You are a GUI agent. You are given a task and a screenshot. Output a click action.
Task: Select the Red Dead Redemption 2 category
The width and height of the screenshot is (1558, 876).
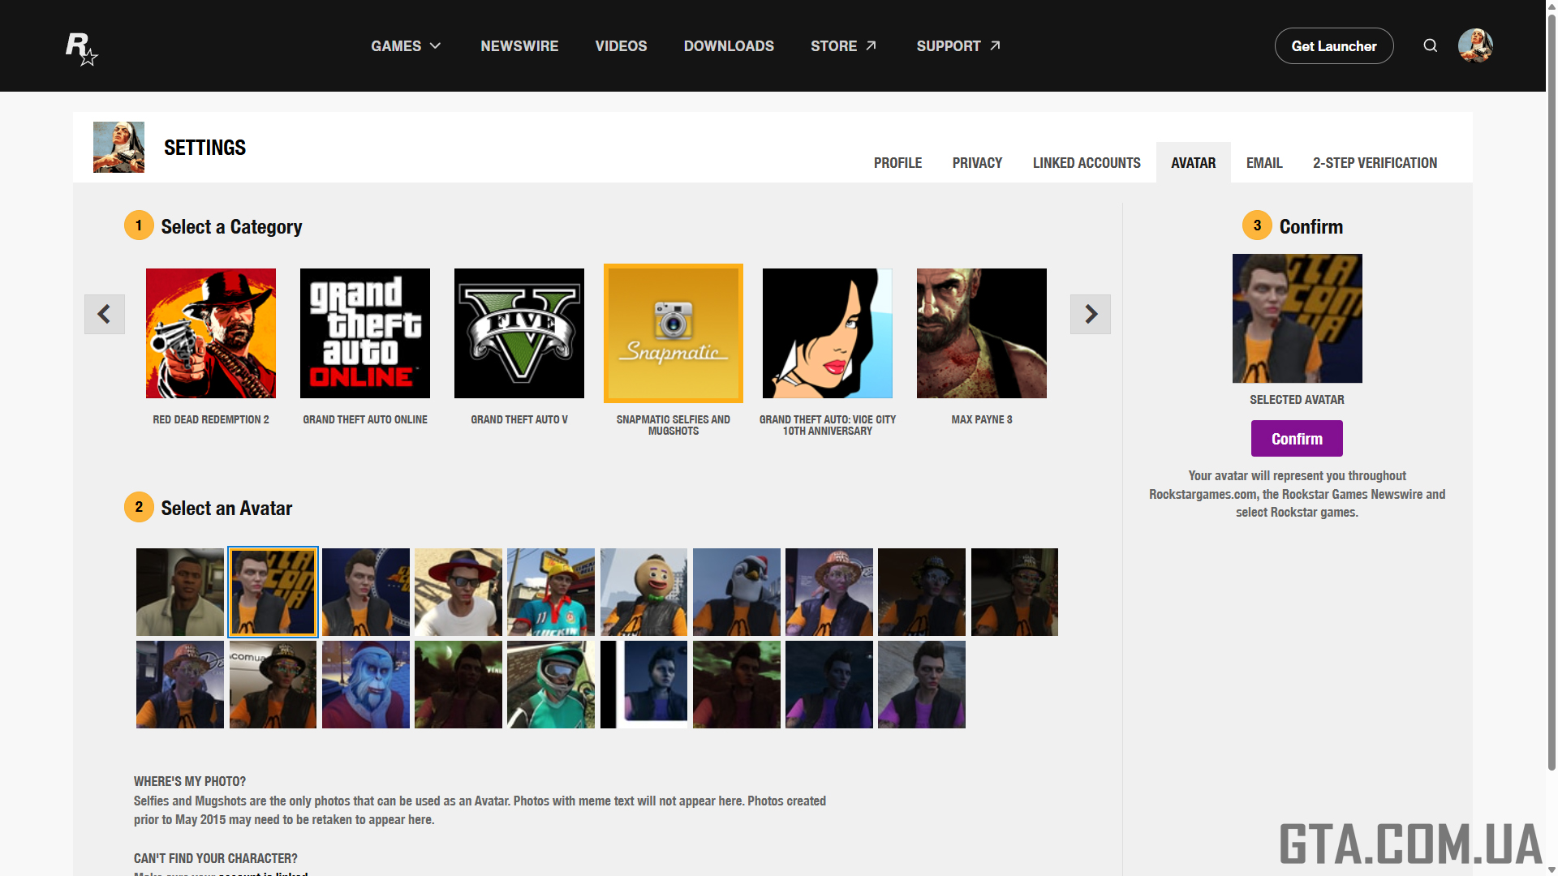[211, 333]
